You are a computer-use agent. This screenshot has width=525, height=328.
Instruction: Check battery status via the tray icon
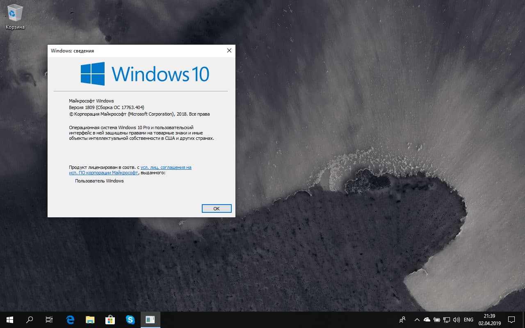436,319
